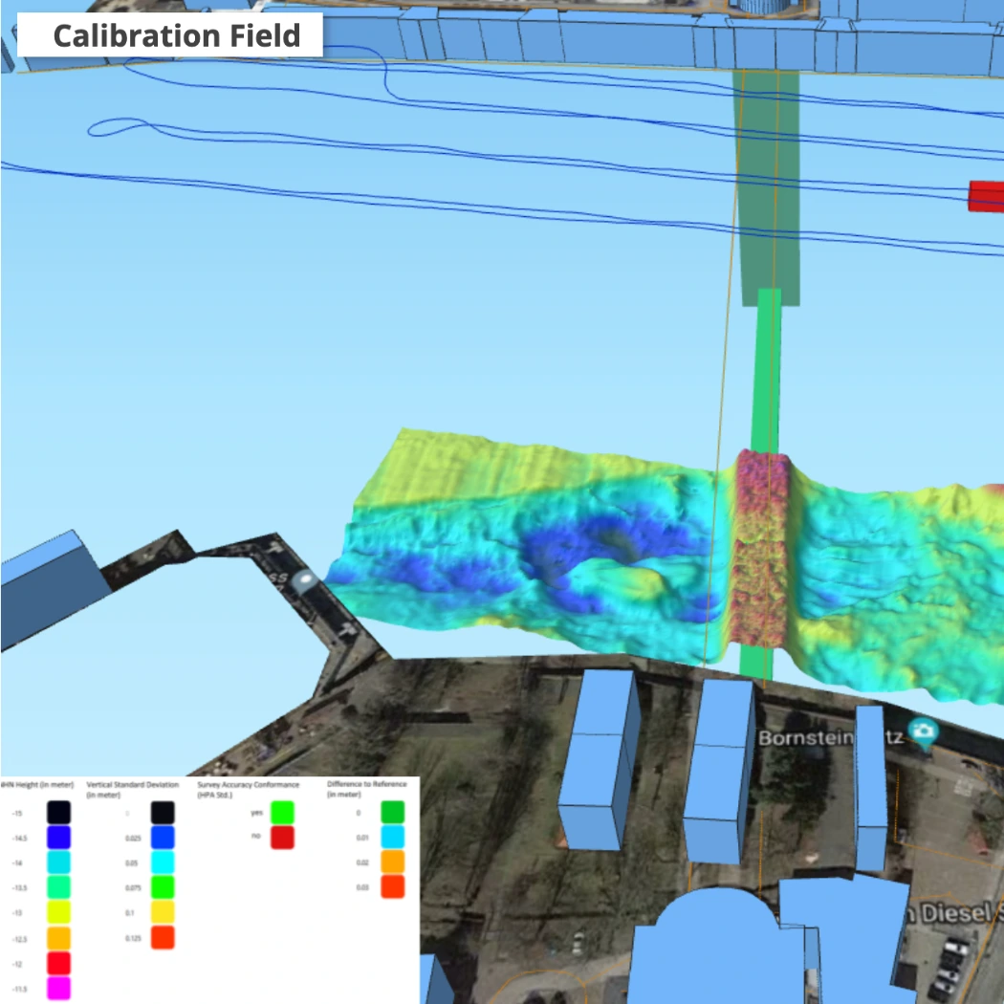This screenshot has height=1004, width=1004.
Task: Click the camera icon next to Bornsteinplatz
Action: click(923, 733)
